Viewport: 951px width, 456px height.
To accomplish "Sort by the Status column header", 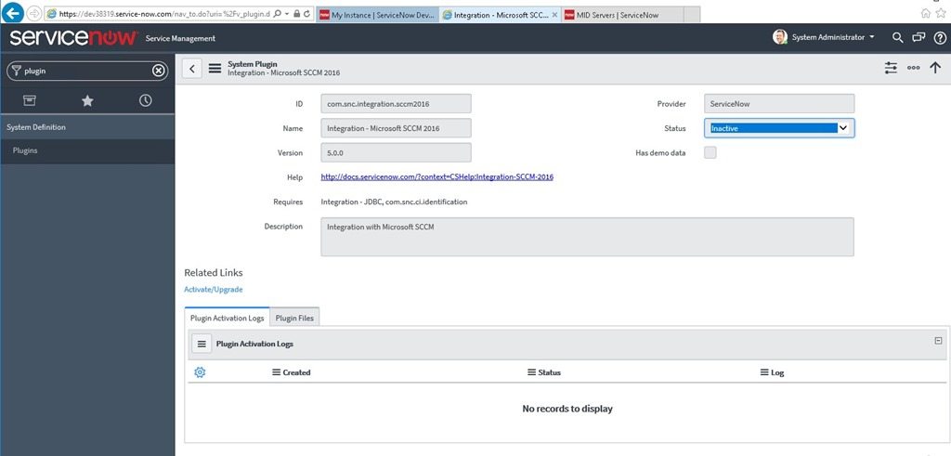I will click(x=550, y=373).
